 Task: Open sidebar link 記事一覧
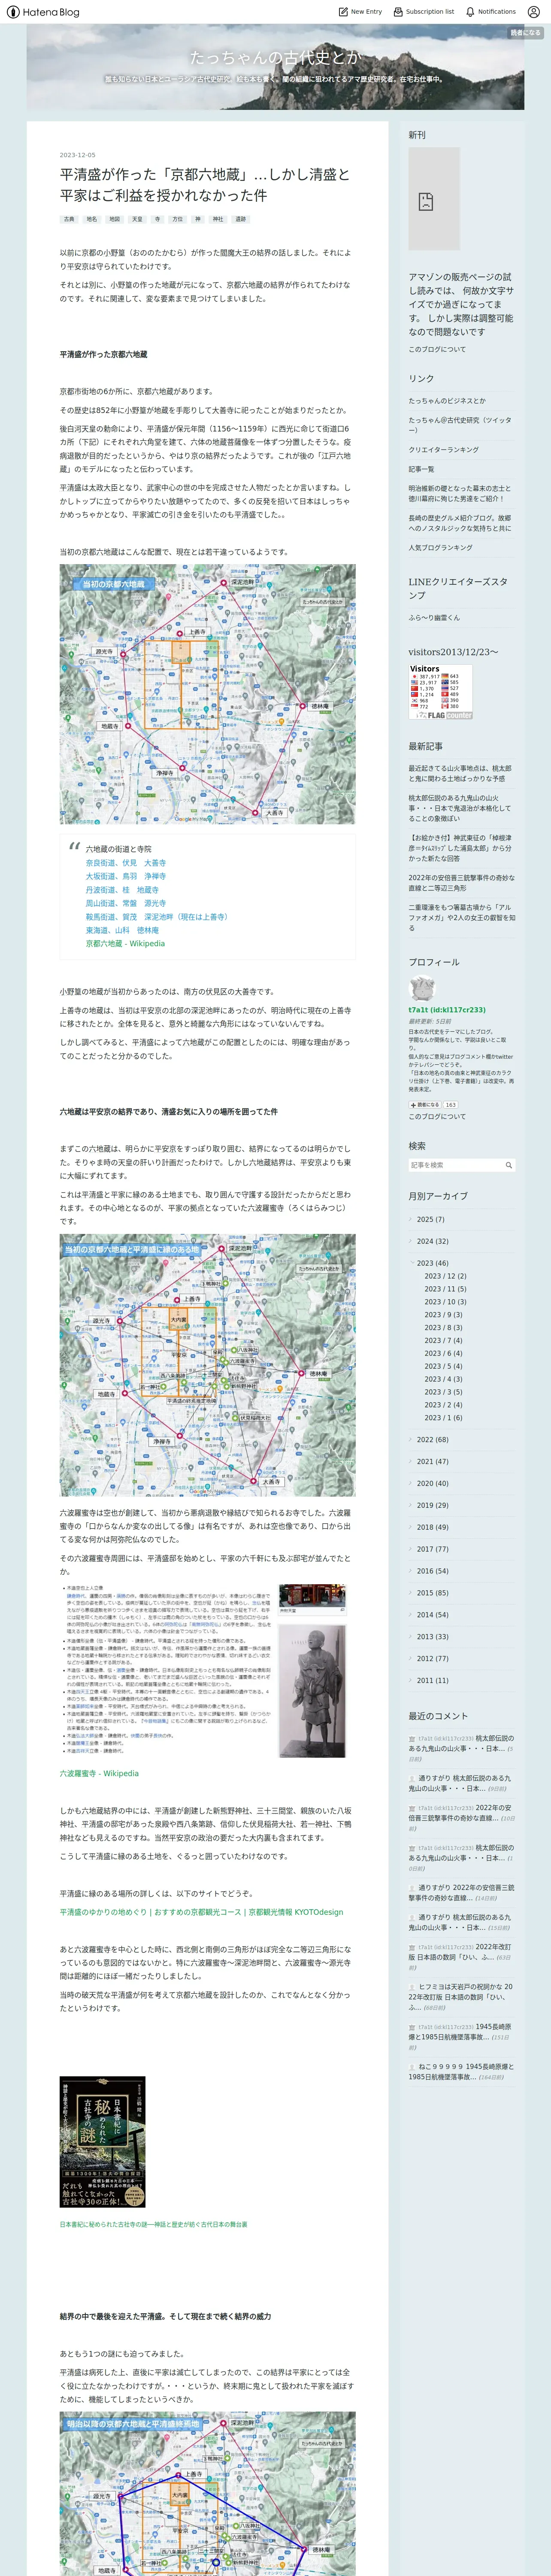421,469
